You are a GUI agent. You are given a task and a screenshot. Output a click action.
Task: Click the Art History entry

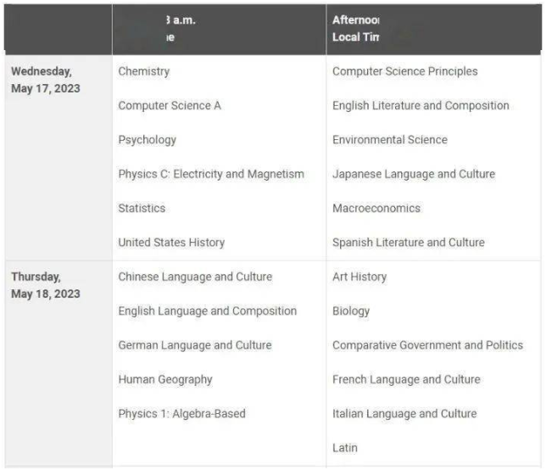tap(359, 277)
